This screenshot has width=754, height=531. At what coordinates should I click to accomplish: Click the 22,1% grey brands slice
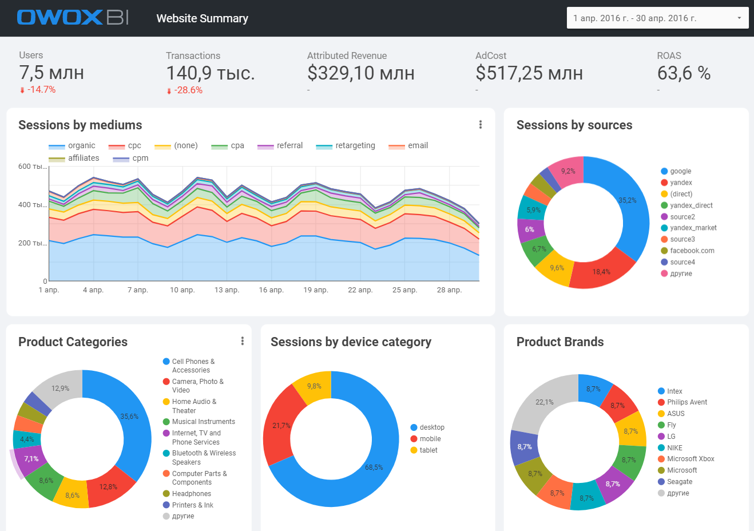coord(544,402)
